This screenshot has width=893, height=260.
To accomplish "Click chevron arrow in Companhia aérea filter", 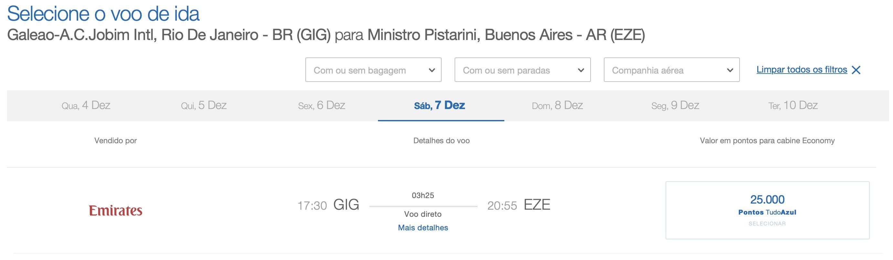I will pyautogui.click(x=730, y=70).
